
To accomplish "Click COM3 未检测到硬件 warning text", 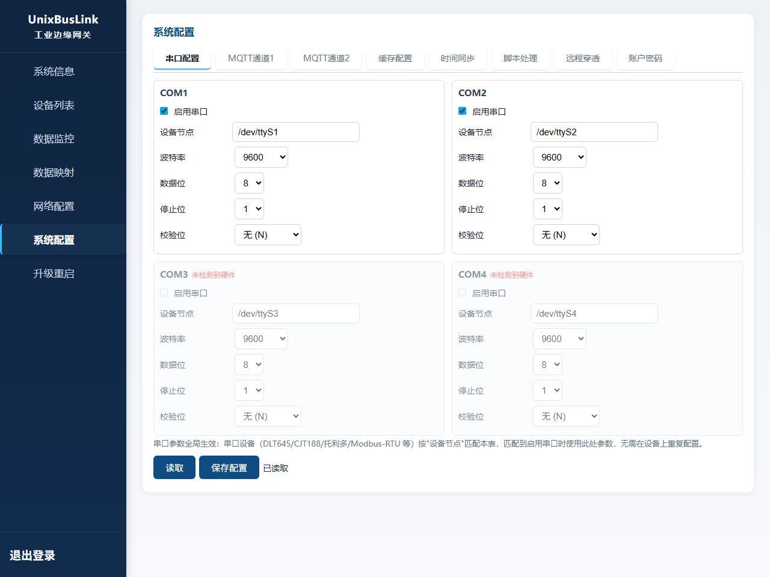I will point(214,275).
